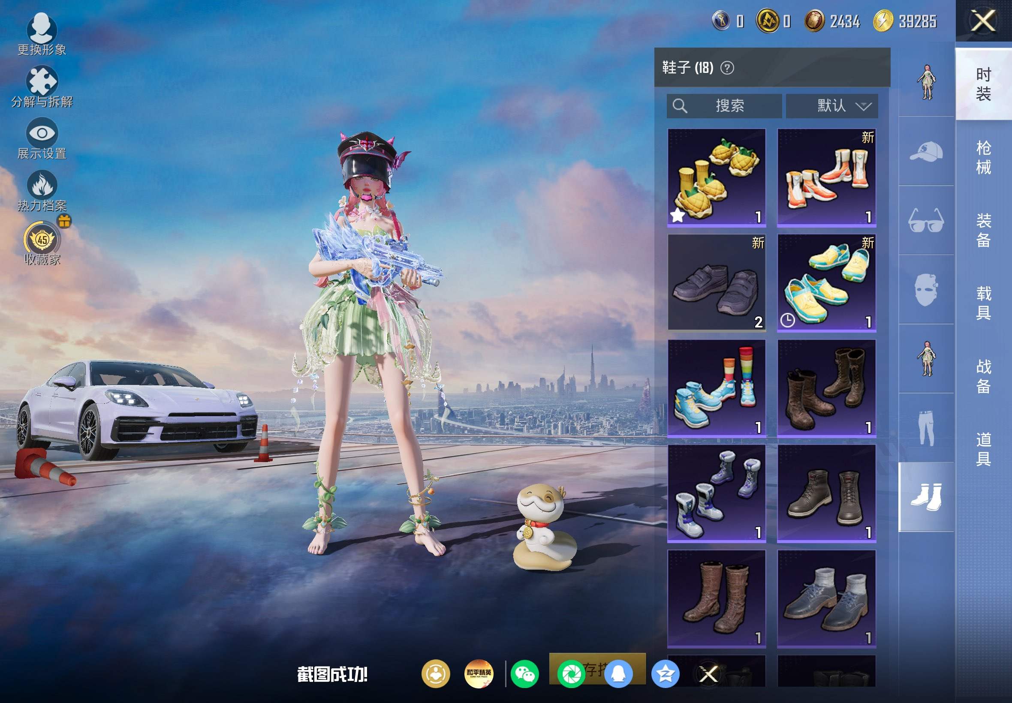Click the star badge on pineapple shoes
This screenshot has width=1012, height=703.
click(677, 215)
